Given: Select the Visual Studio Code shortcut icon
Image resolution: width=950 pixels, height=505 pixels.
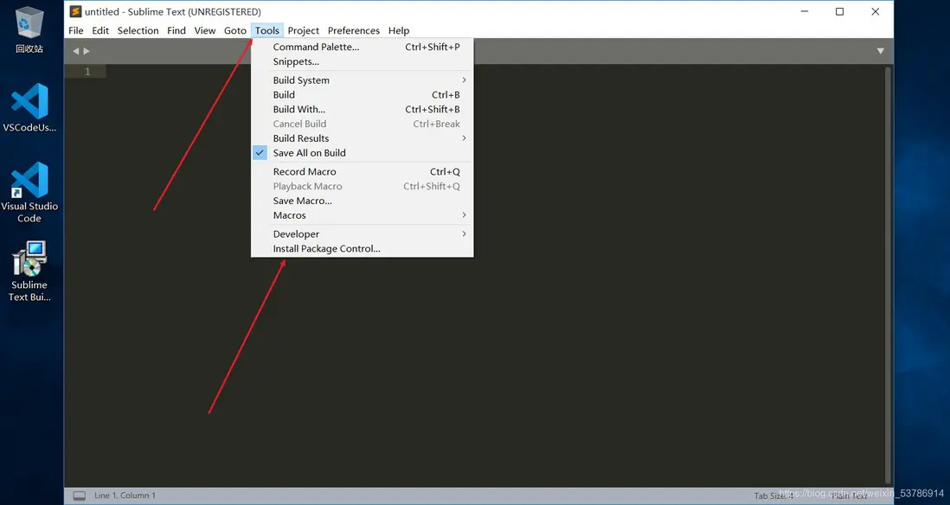Looking at the screenshot, I should 29,192.
